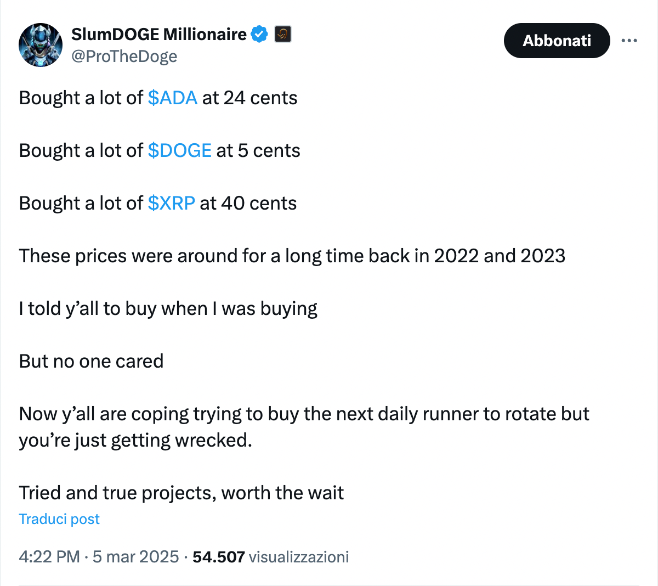This screenshot has height=586, width=658.
Task: Open subscription options with Abbonati
Action: (557, 40)
